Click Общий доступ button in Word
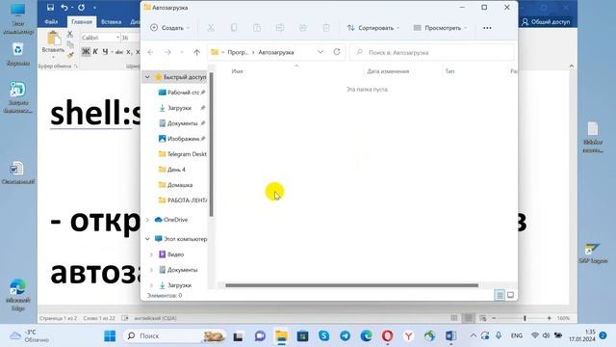616x347 pixels. (546, 21)
